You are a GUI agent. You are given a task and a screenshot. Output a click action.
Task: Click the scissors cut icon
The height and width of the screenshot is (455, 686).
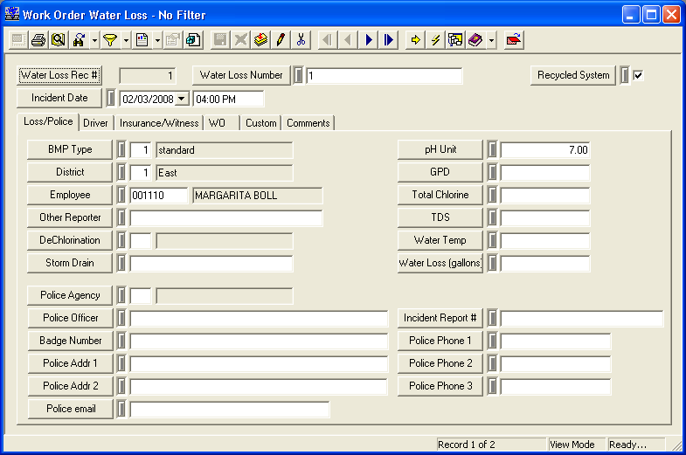click(x=301, y=40)
